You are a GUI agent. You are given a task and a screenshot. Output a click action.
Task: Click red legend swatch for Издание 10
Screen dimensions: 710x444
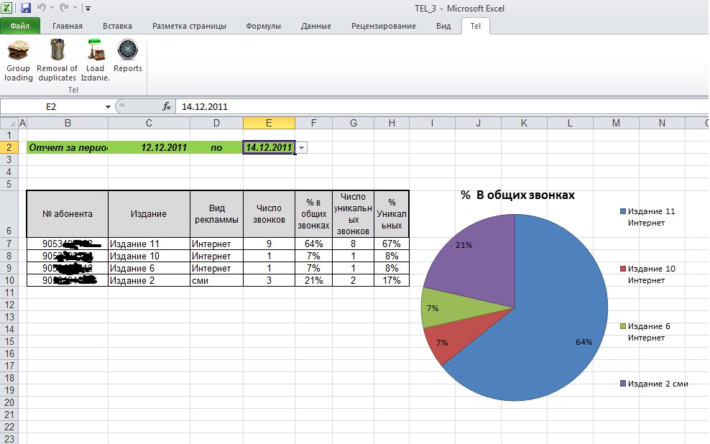(x=623, y=269)
